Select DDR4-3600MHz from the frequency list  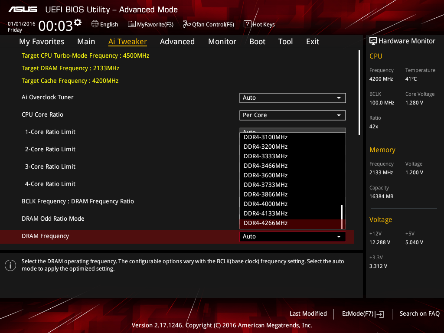(x=265, y=175)
